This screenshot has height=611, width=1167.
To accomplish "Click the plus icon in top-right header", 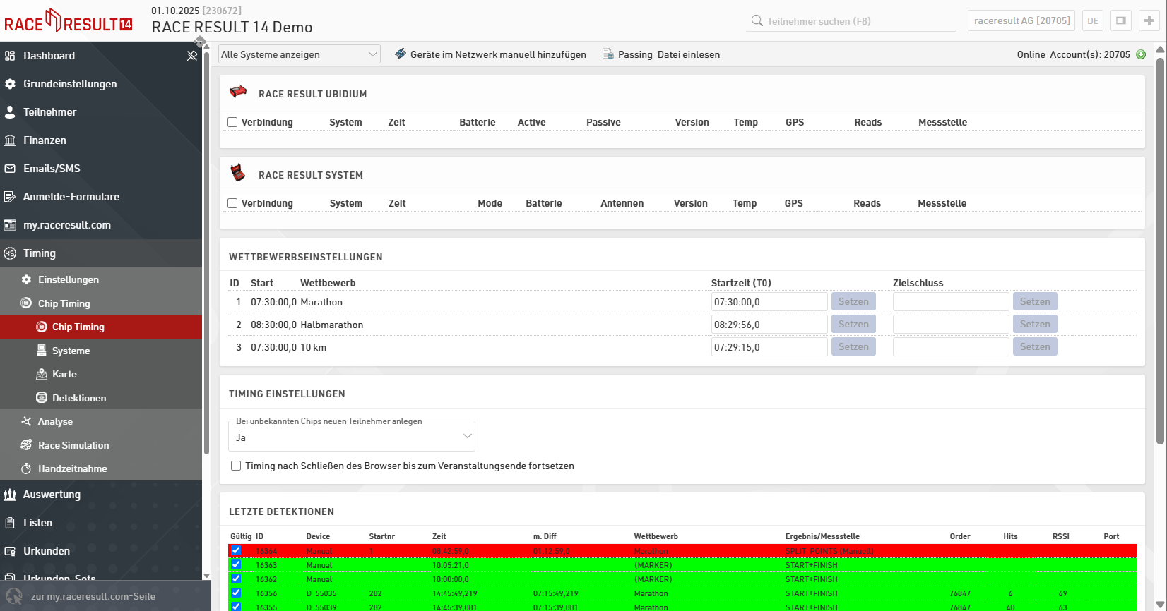I will (x=1149, y=20).
